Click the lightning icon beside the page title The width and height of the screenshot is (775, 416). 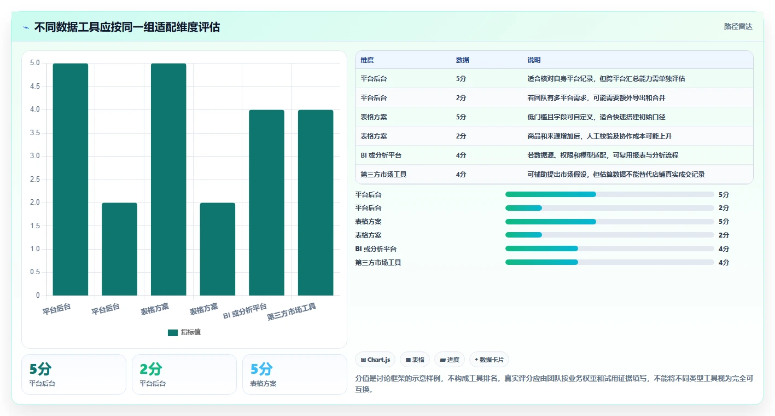26,27
